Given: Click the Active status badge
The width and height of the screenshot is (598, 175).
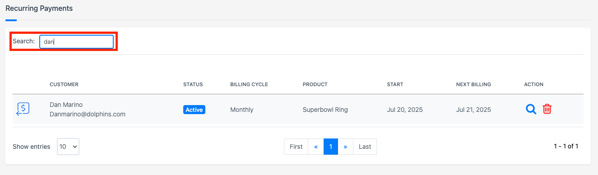Looking at the screenshot, I should point(194,110).
